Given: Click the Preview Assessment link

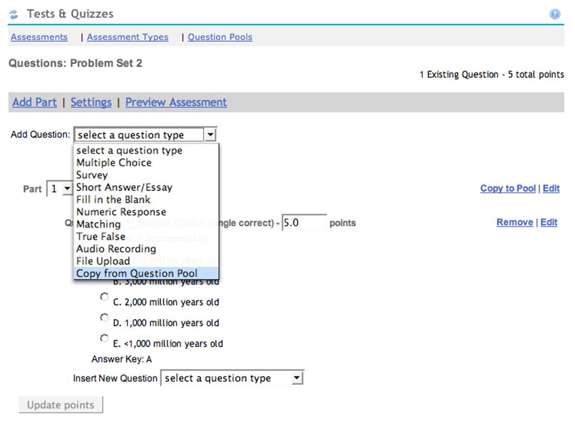Looking at the screenshot, I should [x=176, y=102].
